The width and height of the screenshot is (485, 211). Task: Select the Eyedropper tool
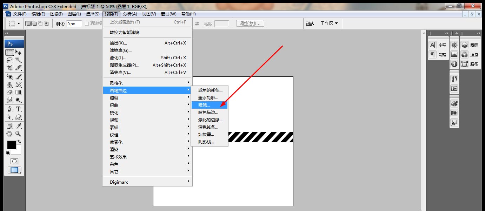tap(19, 126)
